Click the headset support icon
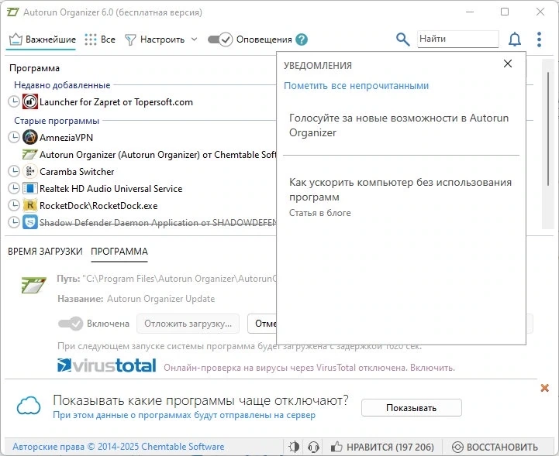This screenshot has width=559, height=456. pyautogui.click(x=313, y=447)
